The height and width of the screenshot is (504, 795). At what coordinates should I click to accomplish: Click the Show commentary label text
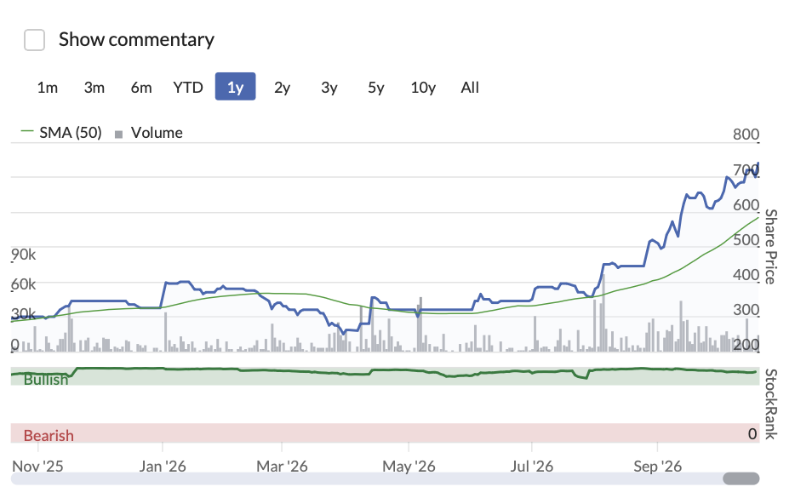(x=136, y=39)
